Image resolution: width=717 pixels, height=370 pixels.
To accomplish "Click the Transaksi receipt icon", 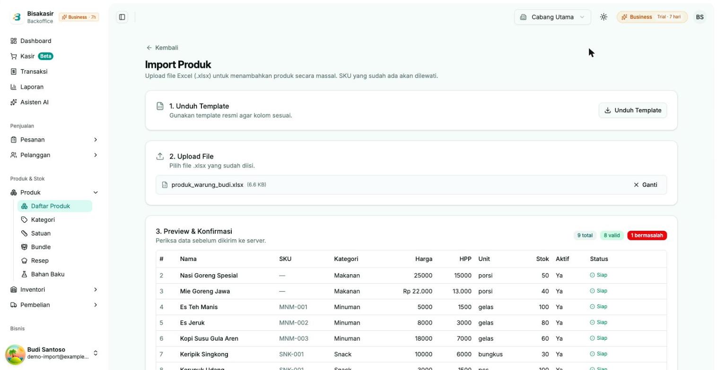I will [14, 72].
